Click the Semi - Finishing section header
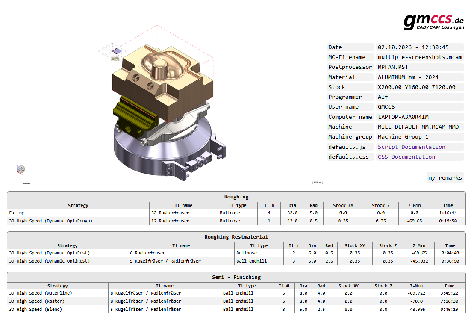 pyautogui.click(x=236, y=277)
